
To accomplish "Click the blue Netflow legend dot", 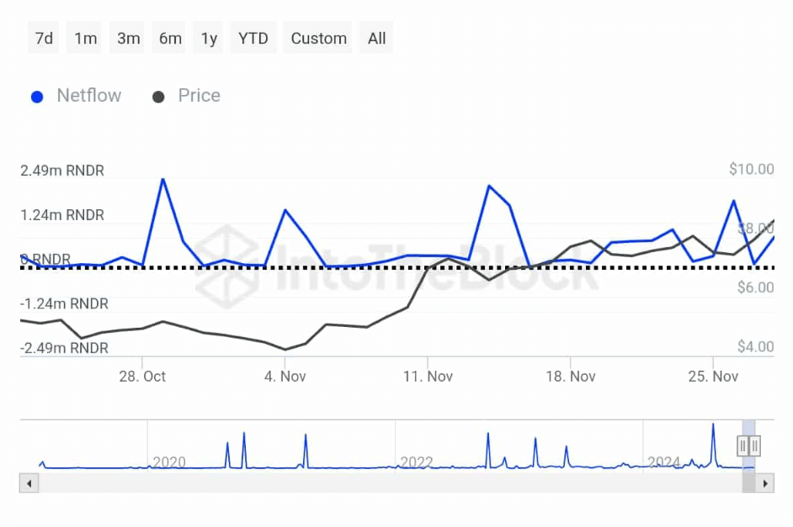I will (37, 97).
